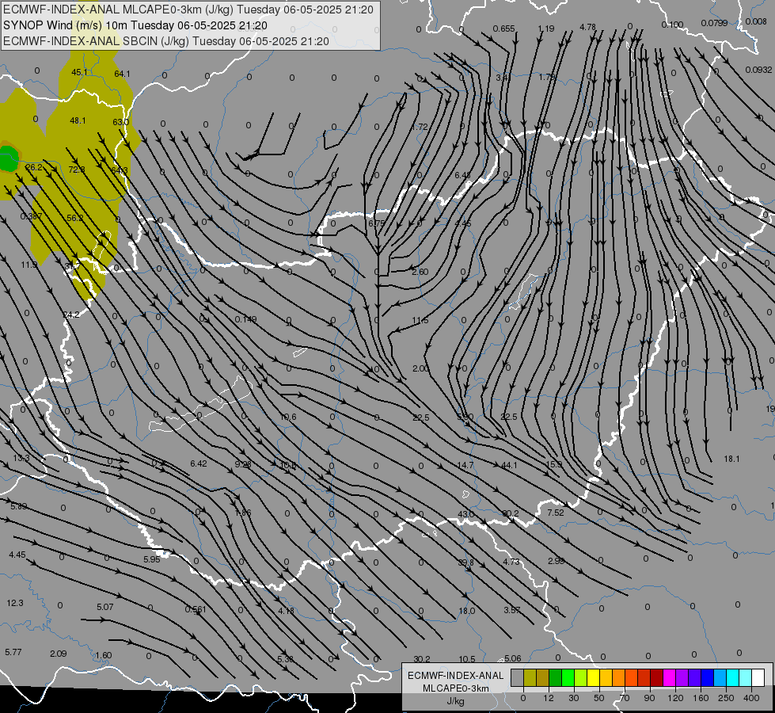
Task: Click the SBCIN title line in header
Action: tap(166, 41)
